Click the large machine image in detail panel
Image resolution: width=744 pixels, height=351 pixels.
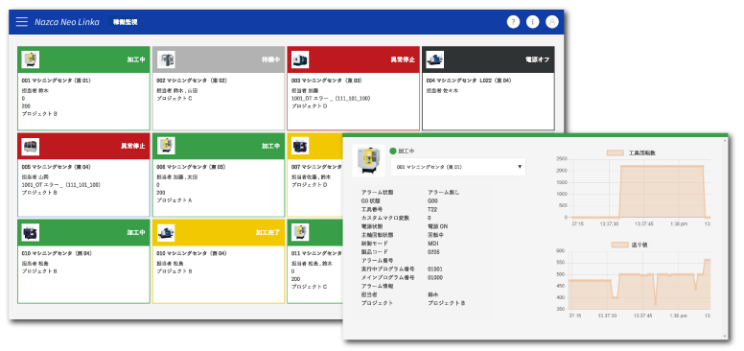(x=368, y=161)
